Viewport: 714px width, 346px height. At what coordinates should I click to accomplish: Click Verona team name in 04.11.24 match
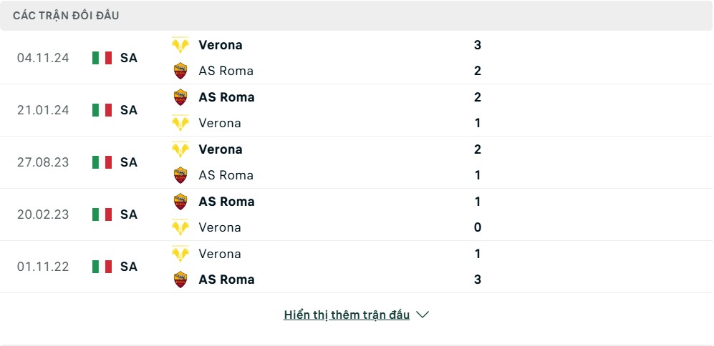(x=221, y=45)
